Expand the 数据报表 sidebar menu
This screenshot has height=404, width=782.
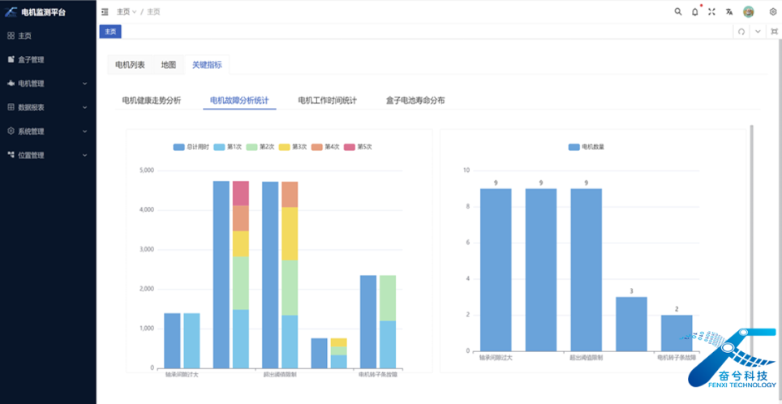[x=47, y=107]
